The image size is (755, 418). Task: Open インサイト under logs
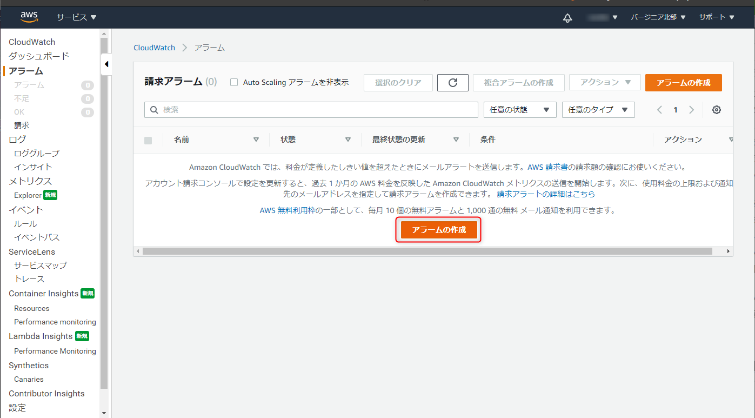[x=33, y=167]
